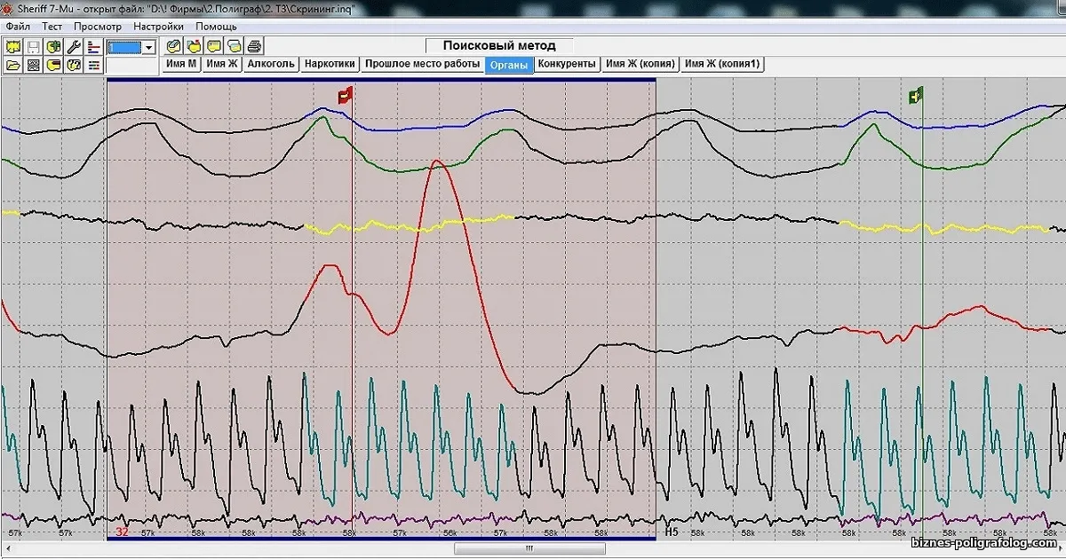Click the printer icon in toolbar
This screenshot has height=559, width=1066.
click(x=254, y=46)
